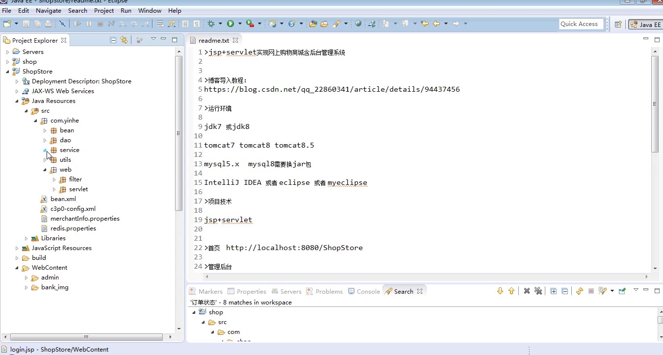Collapse the ShopStore project node
Screen dimensions: 663x355
point(7,71)
